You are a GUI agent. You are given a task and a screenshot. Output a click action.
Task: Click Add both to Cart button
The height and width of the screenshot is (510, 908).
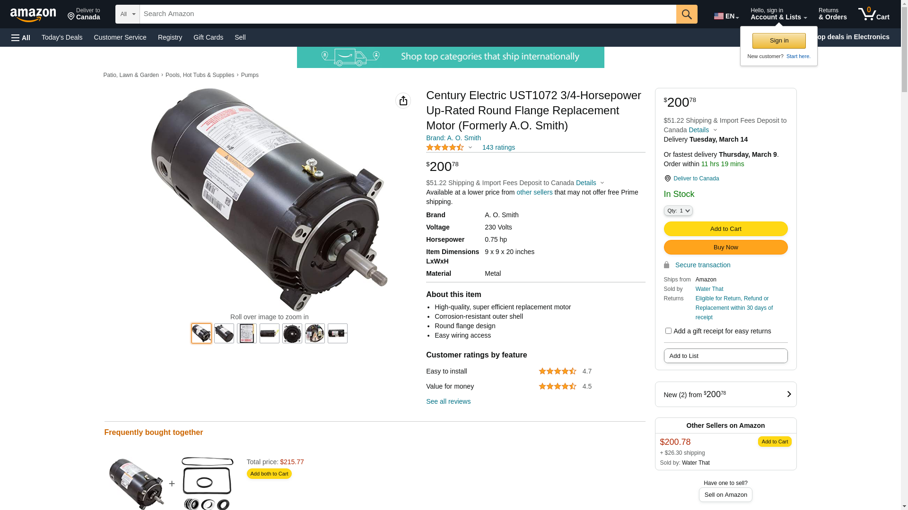[x=269, y=474]
